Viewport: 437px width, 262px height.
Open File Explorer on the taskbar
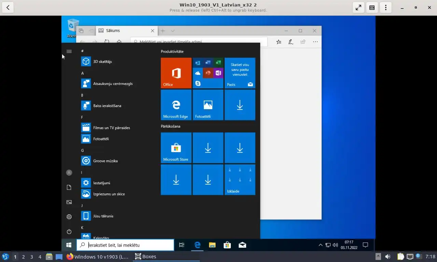[212, 245]
